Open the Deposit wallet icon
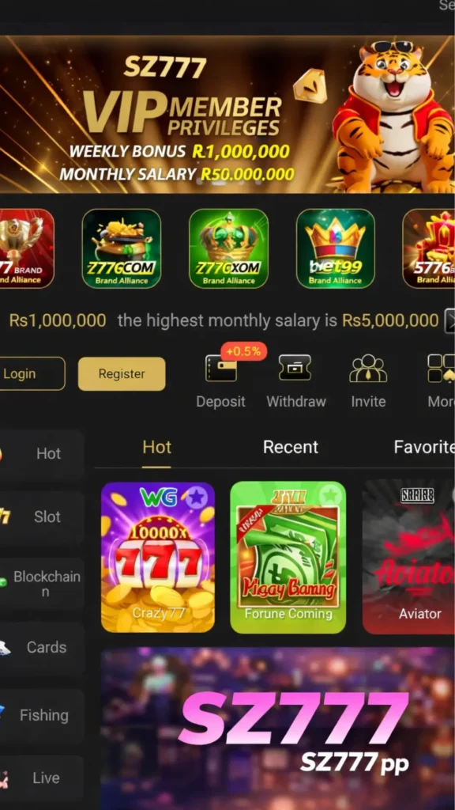455x810 pixels. 221,369
